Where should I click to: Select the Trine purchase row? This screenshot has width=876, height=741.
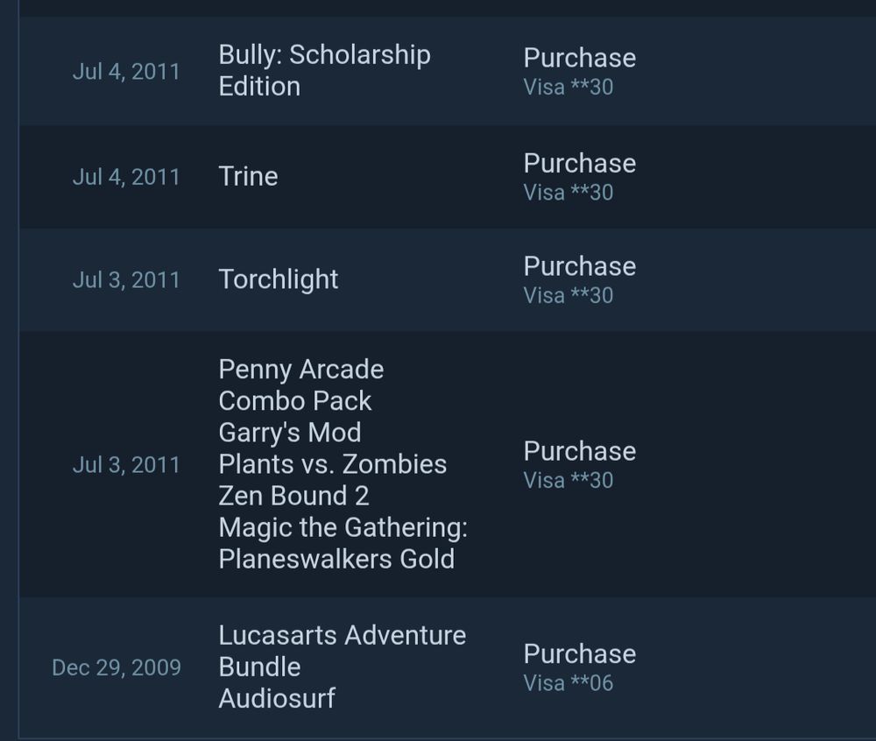coord(248,177)
